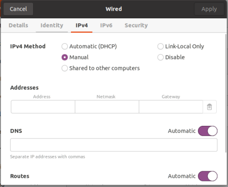This screenshot has height=187, width=228.
Task: Focus the Gateway input field
Action: pos(171,107)
